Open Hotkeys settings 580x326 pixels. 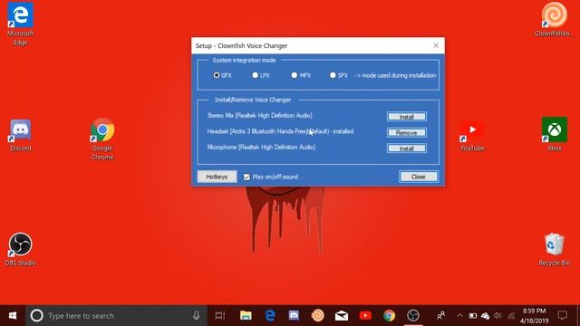point(217,177)
